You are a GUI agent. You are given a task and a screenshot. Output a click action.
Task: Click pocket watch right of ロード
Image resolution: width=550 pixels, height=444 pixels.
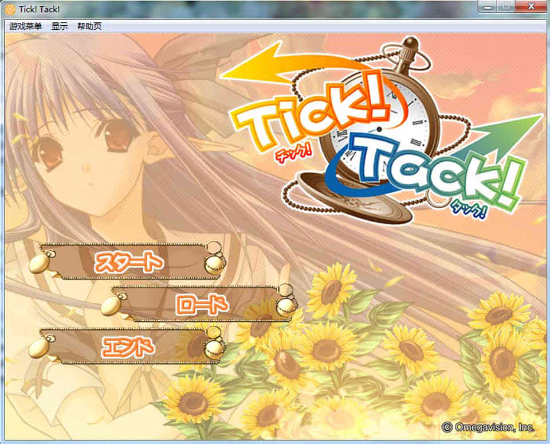coord(285,306)
